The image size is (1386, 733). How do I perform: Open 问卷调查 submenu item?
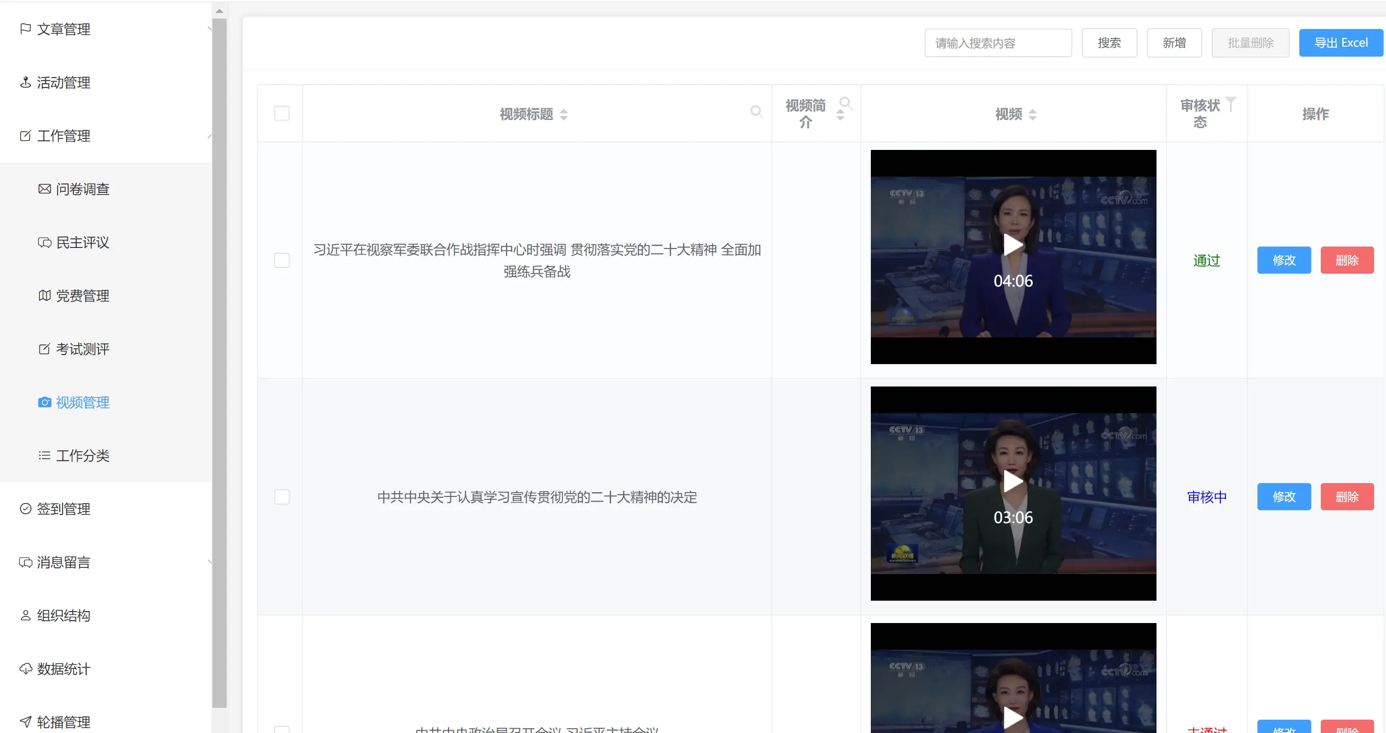pos(83,189)
